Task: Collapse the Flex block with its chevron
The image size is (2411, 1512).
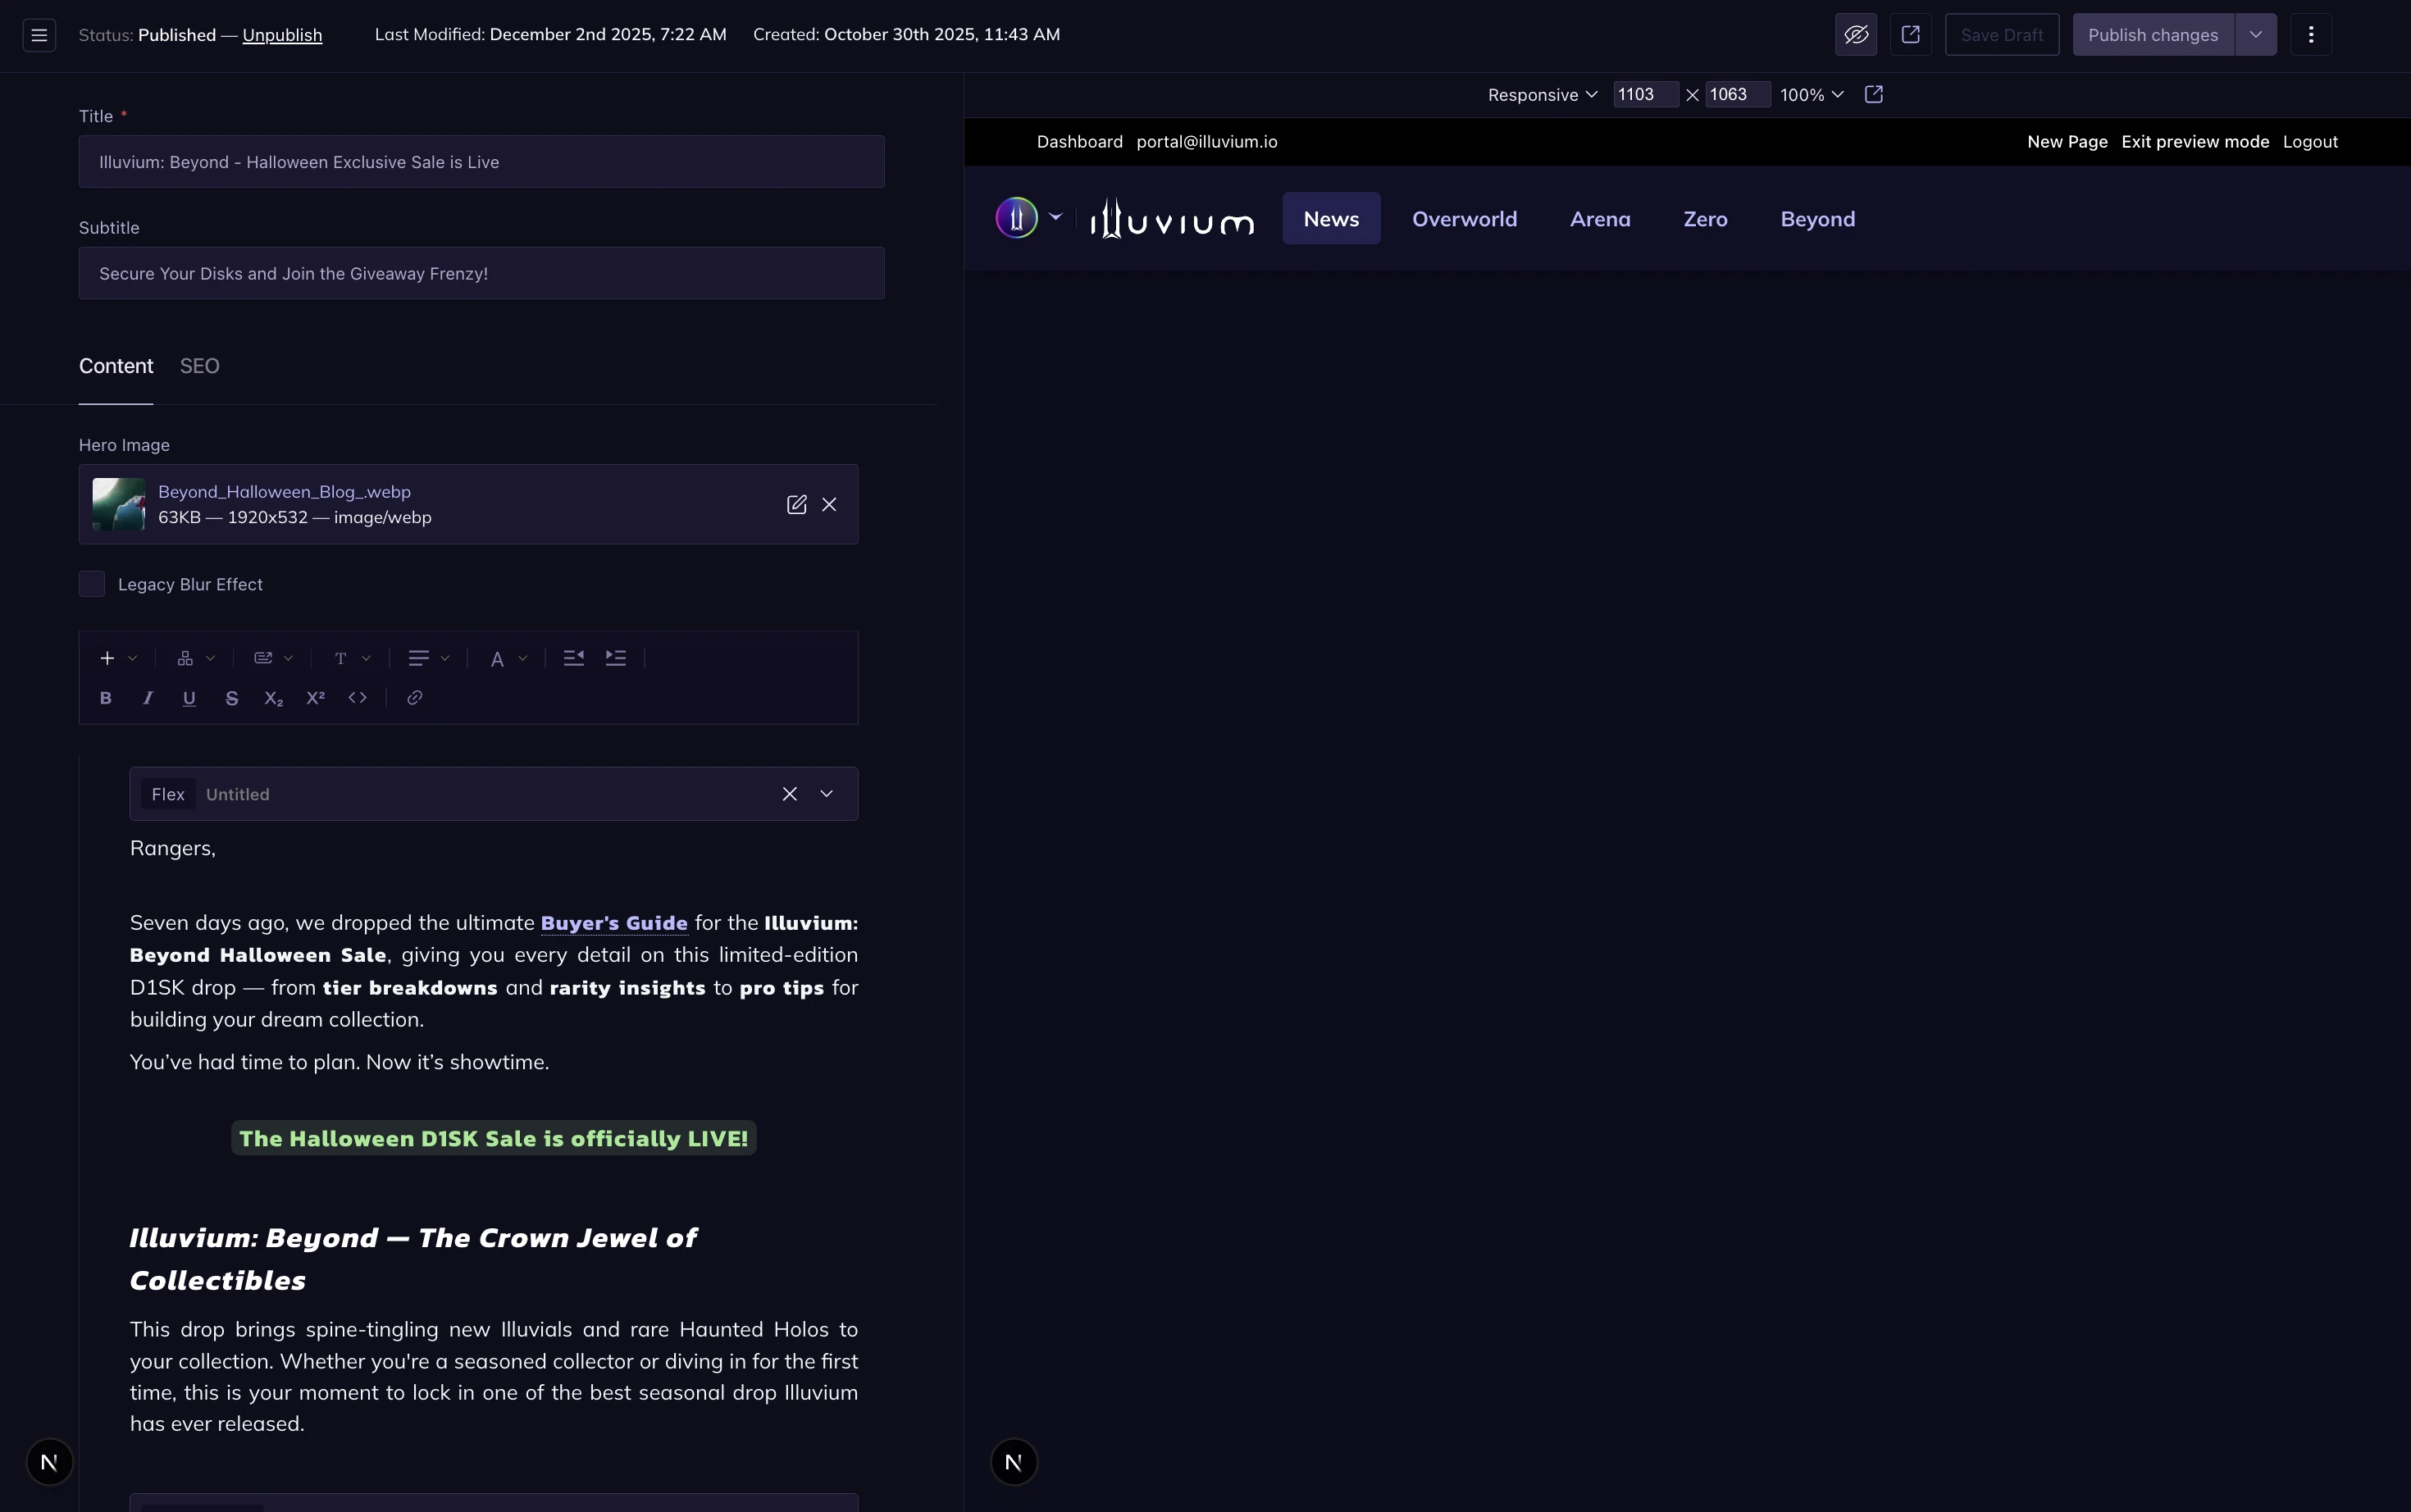Action: pos(827,794)
